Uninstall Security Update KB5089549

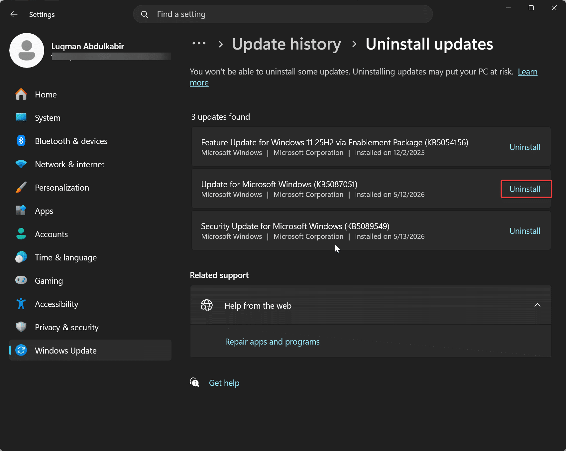click(x=525, y=231)
